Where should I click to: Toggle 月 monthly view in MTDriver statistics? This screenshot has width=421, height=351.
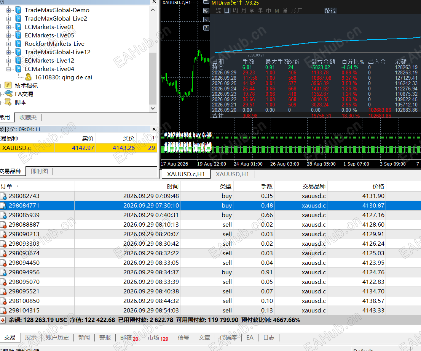tap(244, 11)
